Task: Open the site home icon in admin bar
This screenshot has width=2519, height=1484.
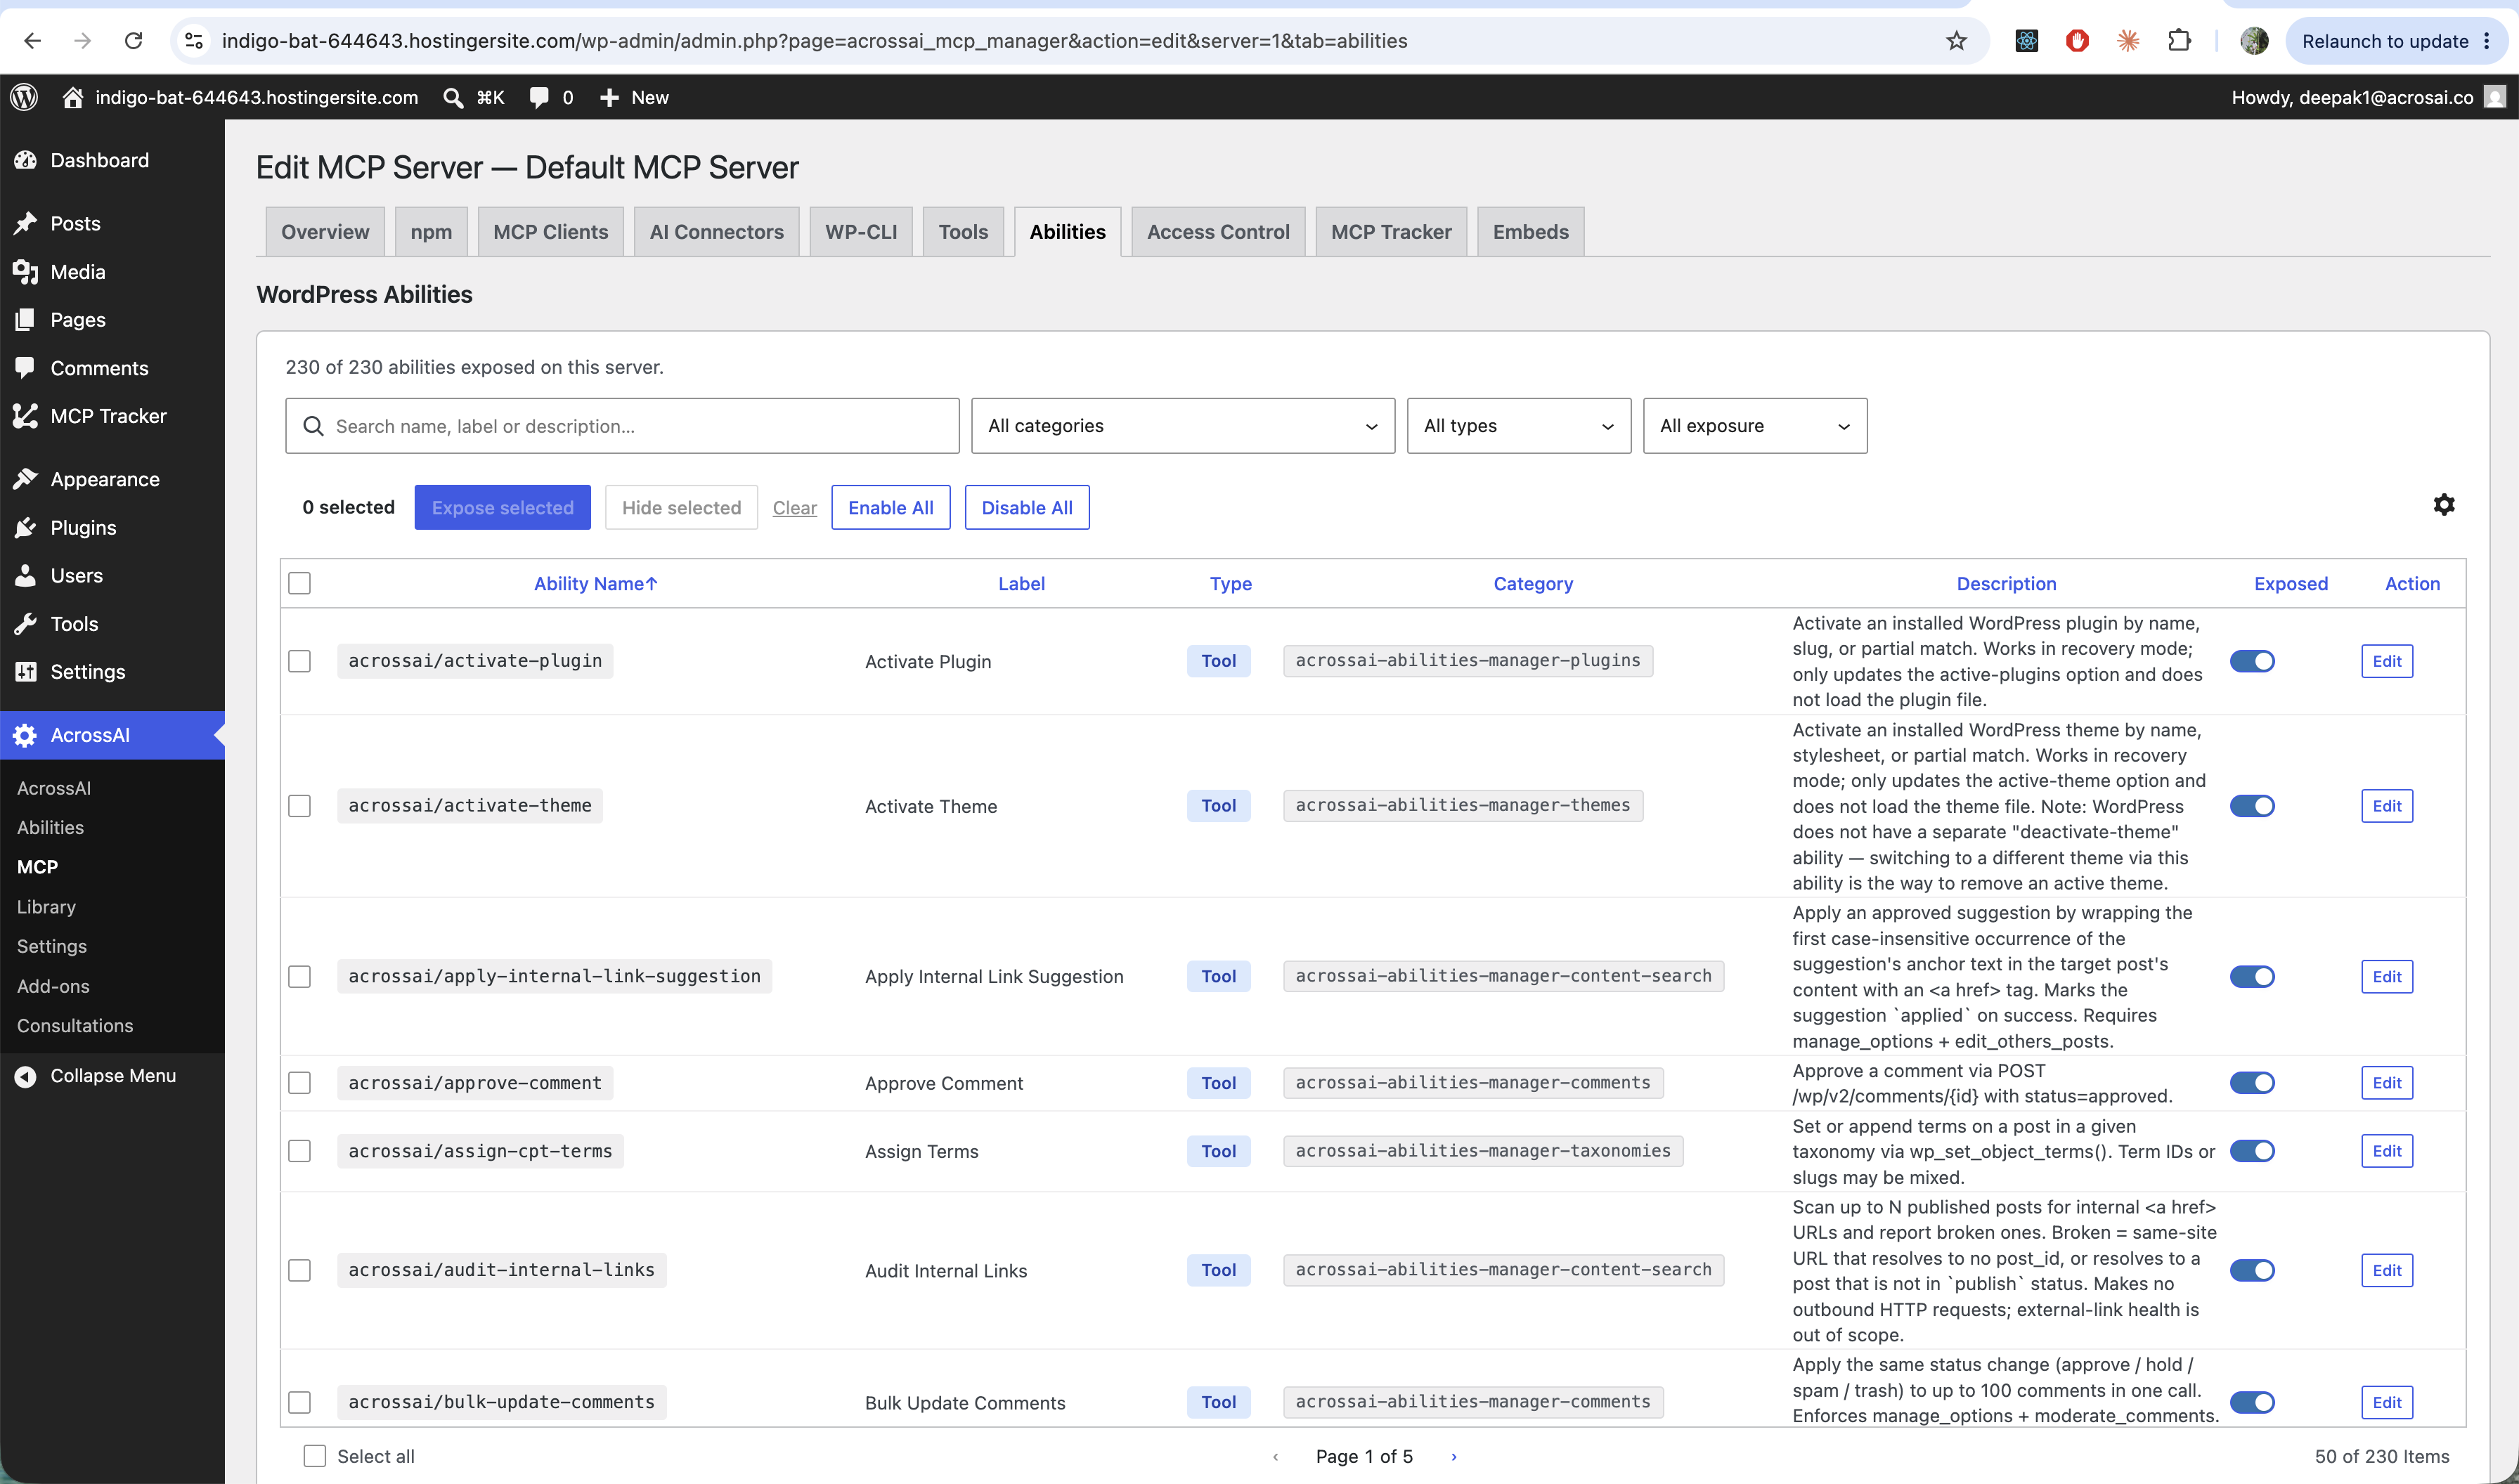Action: [72, 97]
